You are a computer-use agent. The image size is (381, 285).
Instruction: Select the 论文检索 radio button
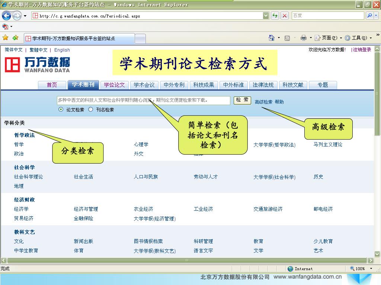(61, 109)
